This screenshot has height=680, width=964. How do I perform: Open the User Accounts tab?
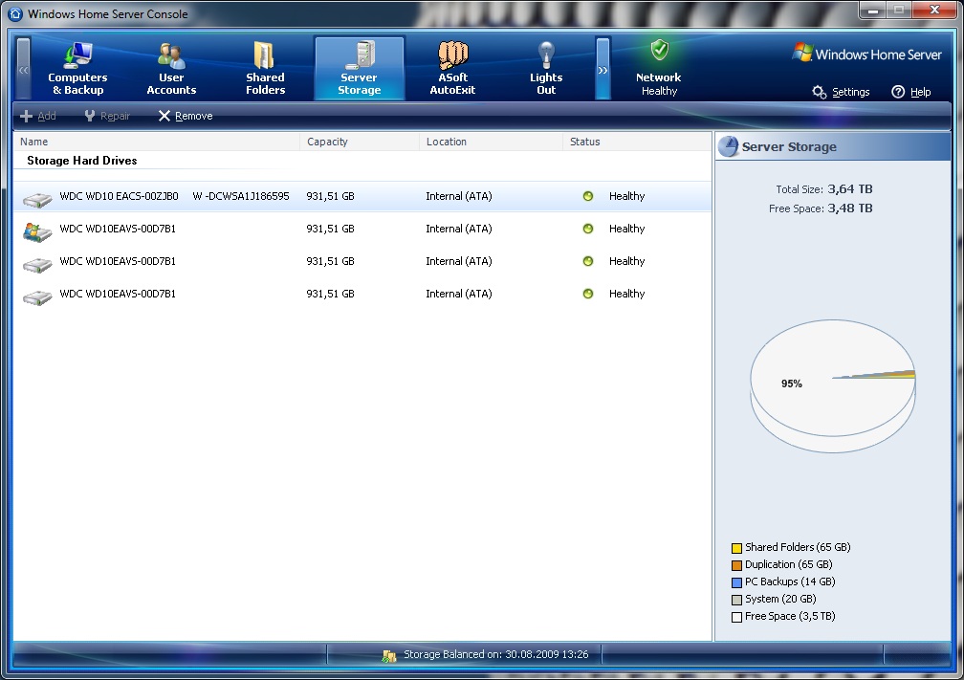171,68
